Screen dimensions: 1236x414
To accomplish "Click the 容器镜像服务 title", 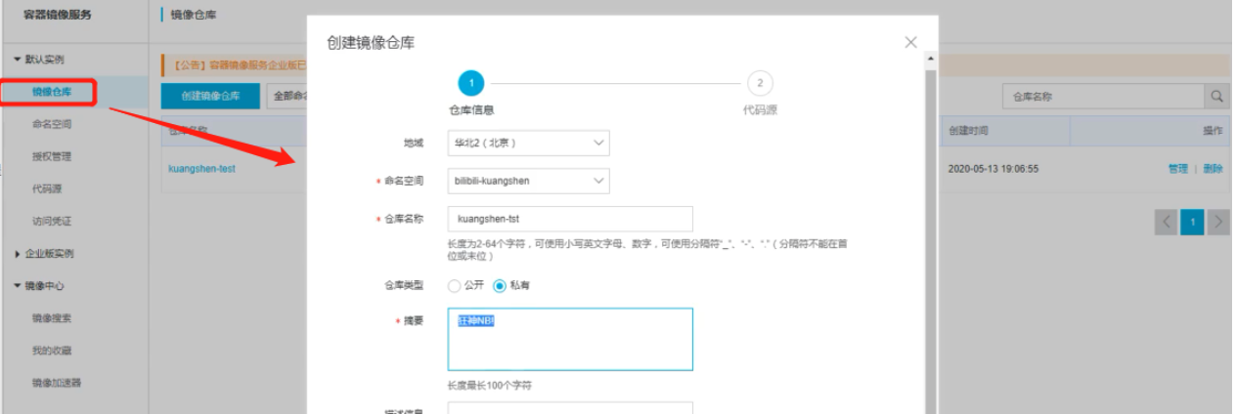I will (56, 13).
